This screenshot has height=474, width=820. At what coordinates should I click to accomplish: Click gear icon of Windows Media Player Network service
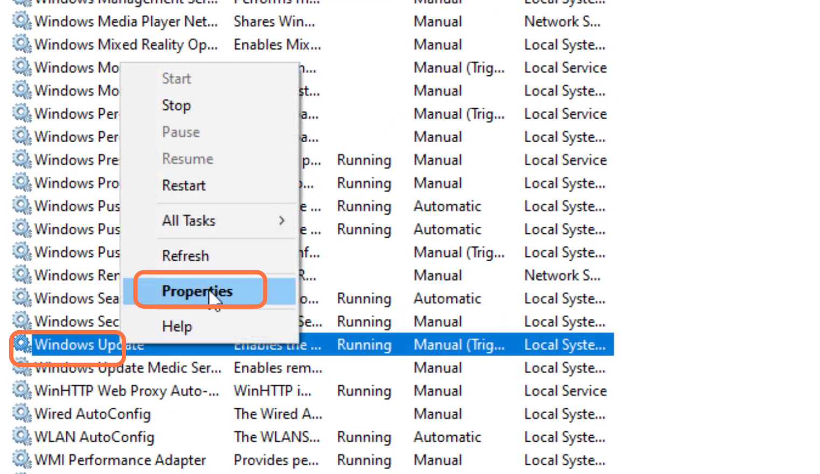point(22,22)
